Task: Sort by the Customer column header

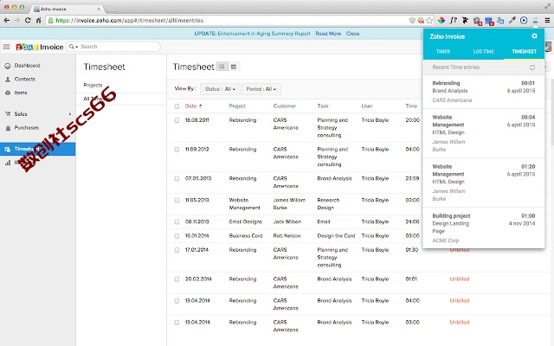Action: tap(285, 106)
